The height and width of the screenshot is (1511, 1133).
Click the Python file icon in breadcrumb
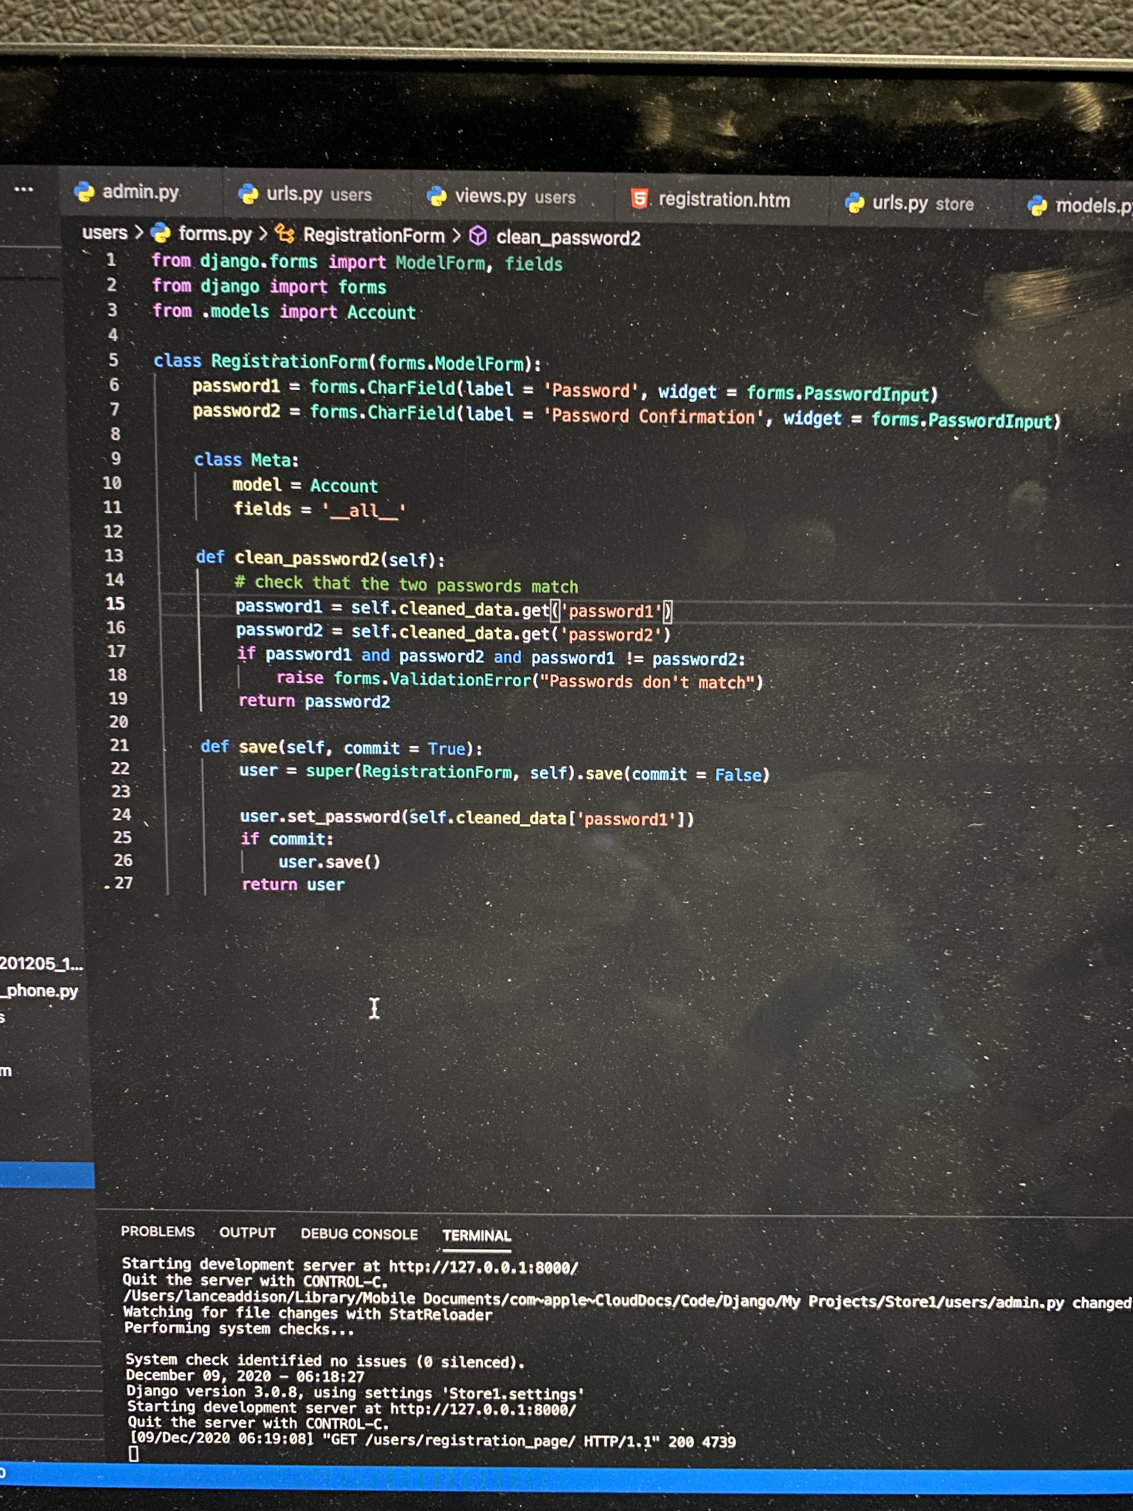coord(160,233)
